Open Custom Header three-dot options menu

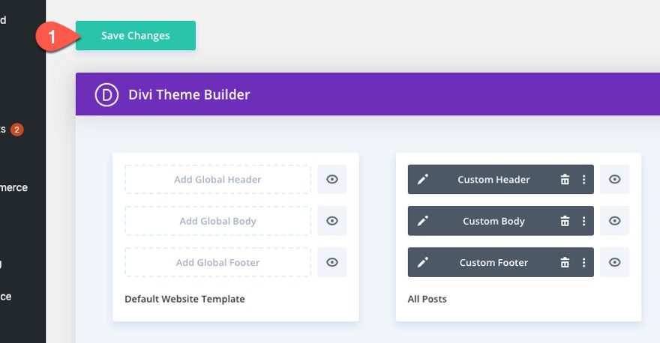[x=583, y=180]
